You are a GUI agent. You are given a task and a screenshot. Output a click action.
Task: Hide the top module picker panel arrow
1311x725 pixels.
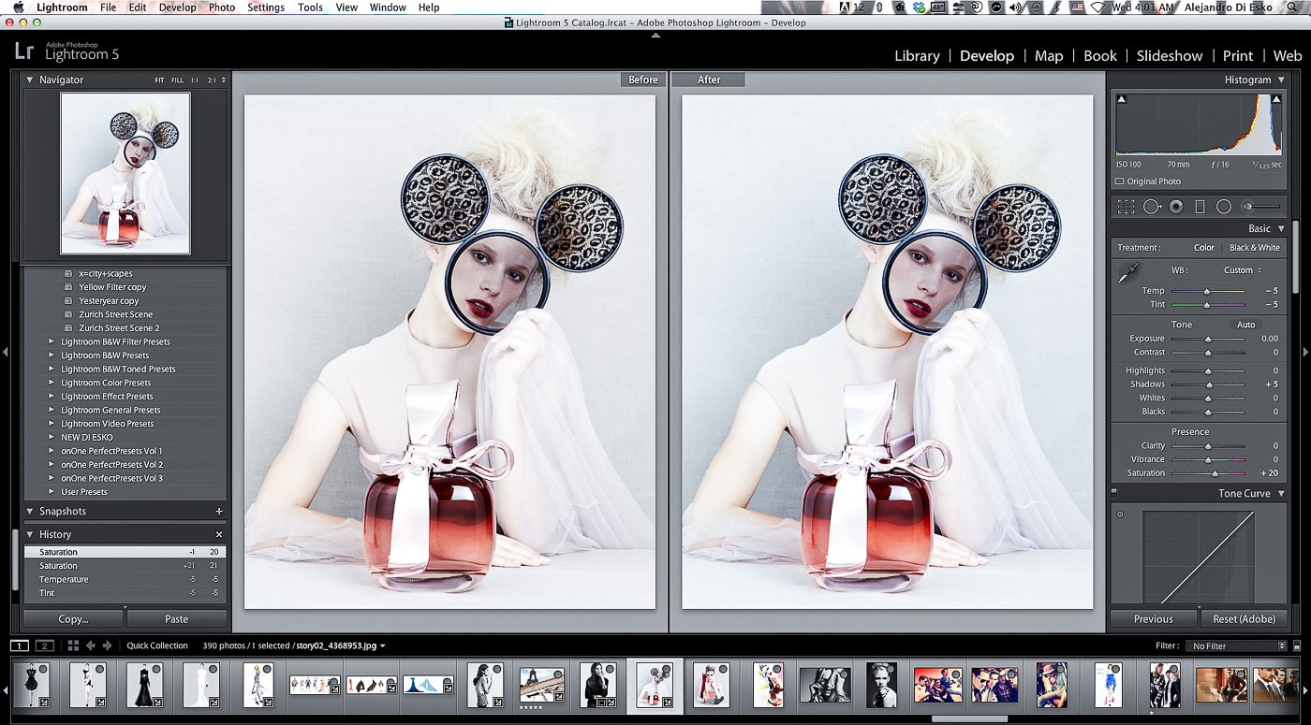(655, 35)
